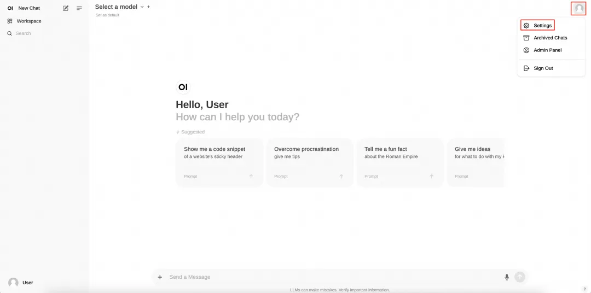Viewport: 591px width, 293px height.
Task: Add another model with the plus icon
Action: (x=148, y=7)
